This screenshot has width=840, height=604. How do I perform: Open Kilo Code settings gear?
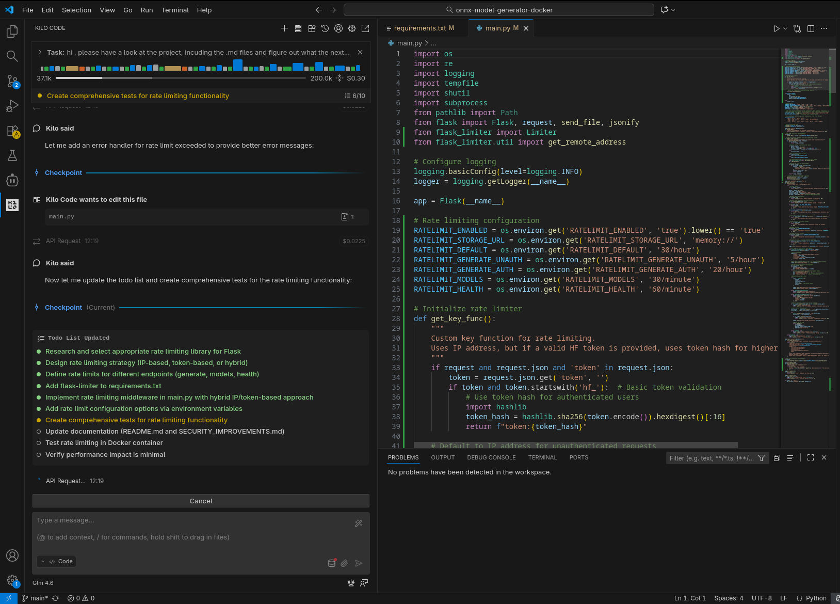pyautogui.click(x=352, y=28)
